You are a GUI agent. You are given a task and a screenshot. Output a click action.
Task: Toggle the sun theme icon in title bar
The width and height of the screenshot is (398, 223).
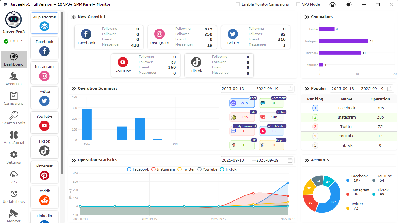coord(348,4)
